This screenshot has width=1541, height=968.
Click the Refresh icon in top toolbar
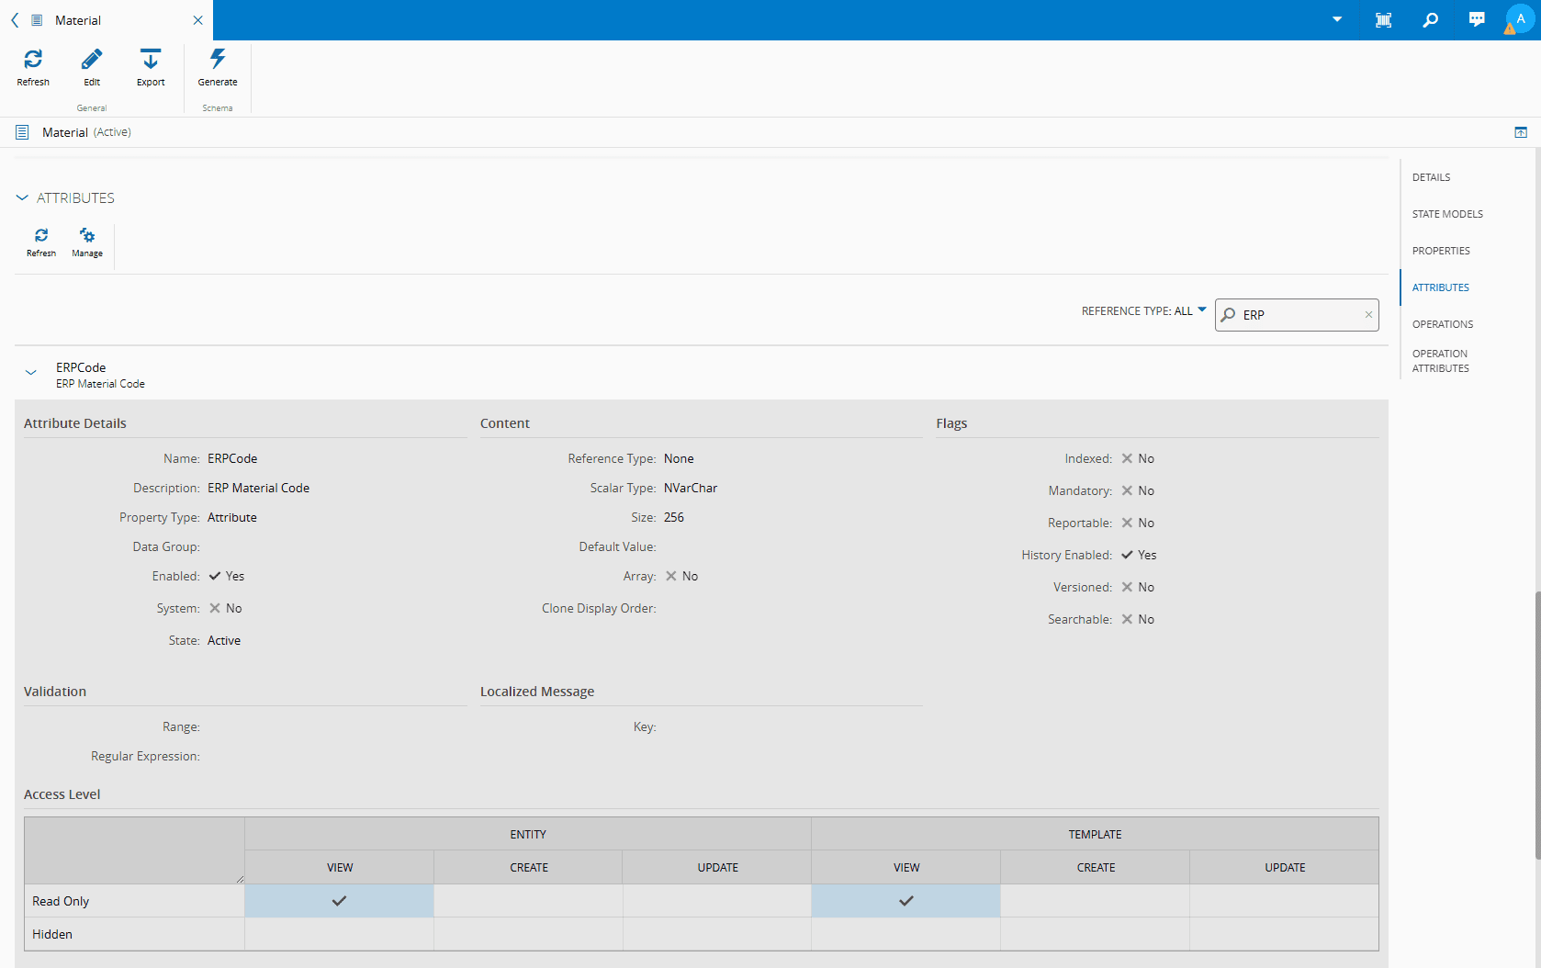point(33,61)
